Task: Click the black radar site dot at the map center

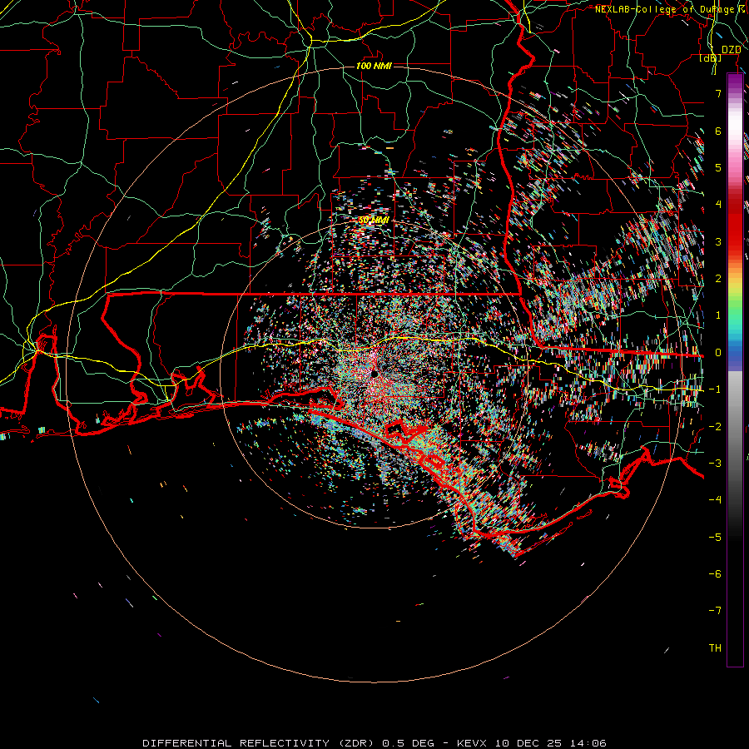Action: tap(374, 374)
